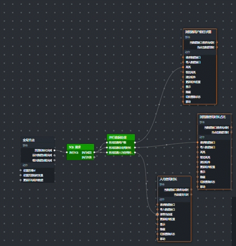Viewport: 236px width, 246px height.
Task: Click 清零当前值 port on 人均使用时长 node
Action: (157, 214)
